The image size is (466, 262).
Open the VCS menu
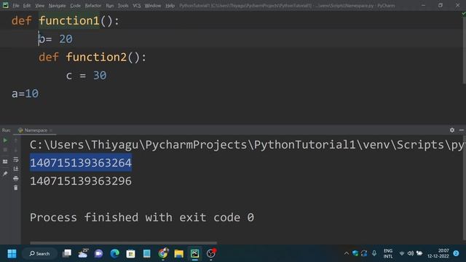point(137,6)
